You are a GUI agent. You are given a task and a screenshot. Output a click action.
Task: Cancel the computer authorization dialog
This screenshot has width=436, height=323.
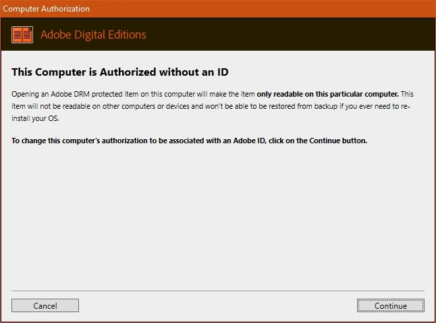click(x=45, y=305)
